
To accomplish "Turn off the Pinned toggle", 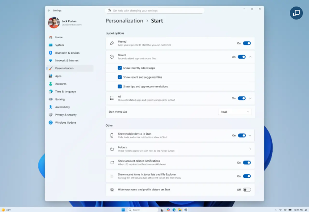I will [x=247, y=43].
